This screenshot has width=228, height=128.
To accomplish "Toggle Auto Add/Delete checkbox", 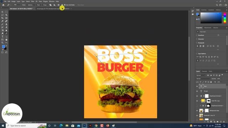I will coord(65,5).
